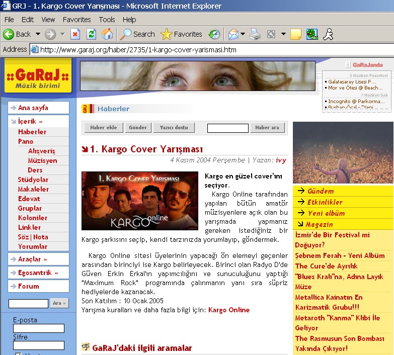Click the Gönder button
Screen dimensions: 394x355
coord(138,128)
